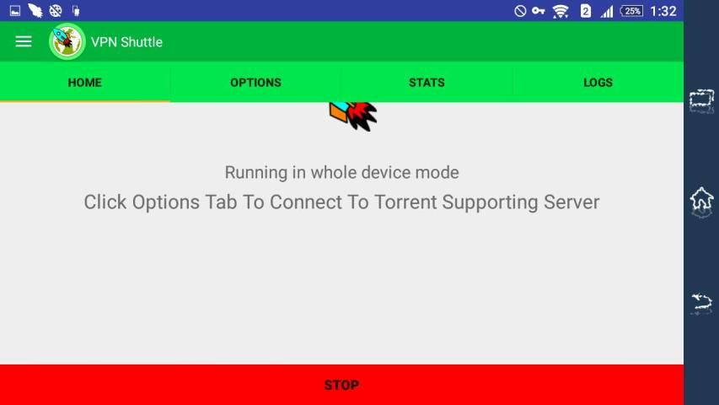Tap the red STOP button
The image size is (719, 405).
(341, 385)
